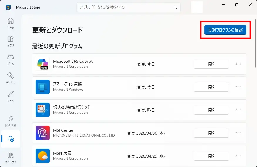Click the 更新とダウンロード page heading
This screenshot has width=257, height=167.
pyautogui.click(x=57, y=30)
